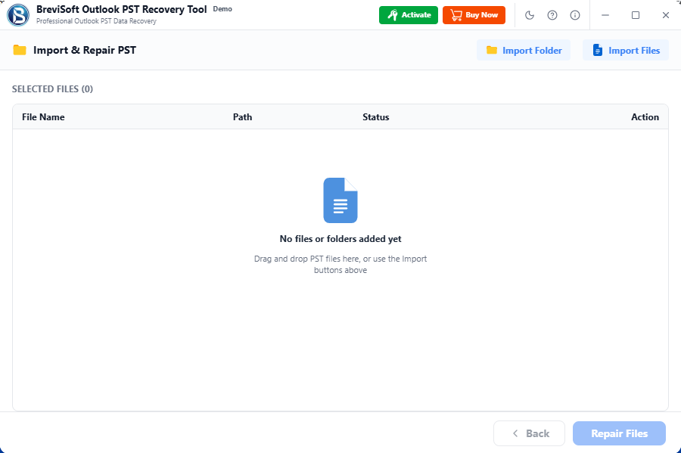This screenshot has width=681, height=453.
Task: Click the Demo label in the title bar
Action: [222, 9]
